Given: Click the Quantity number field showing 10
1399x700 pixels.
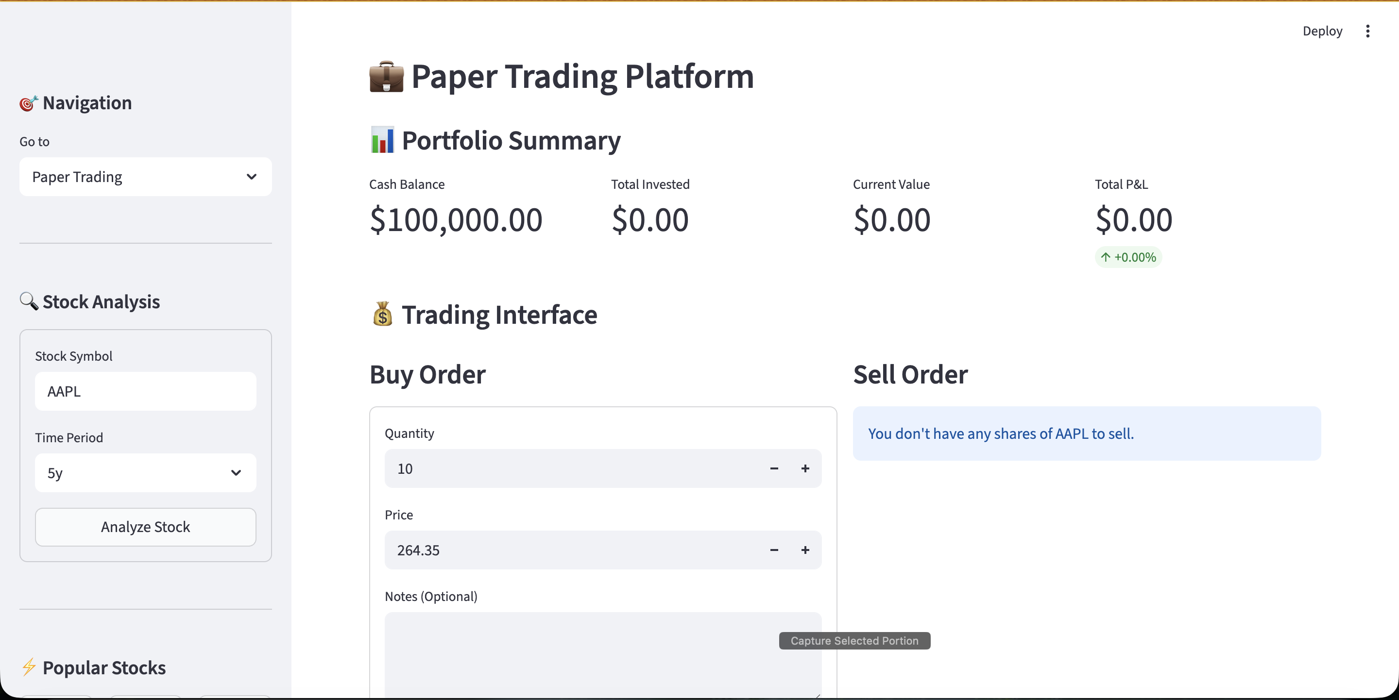Looking at the screenshot, I should tap(570, 468).
